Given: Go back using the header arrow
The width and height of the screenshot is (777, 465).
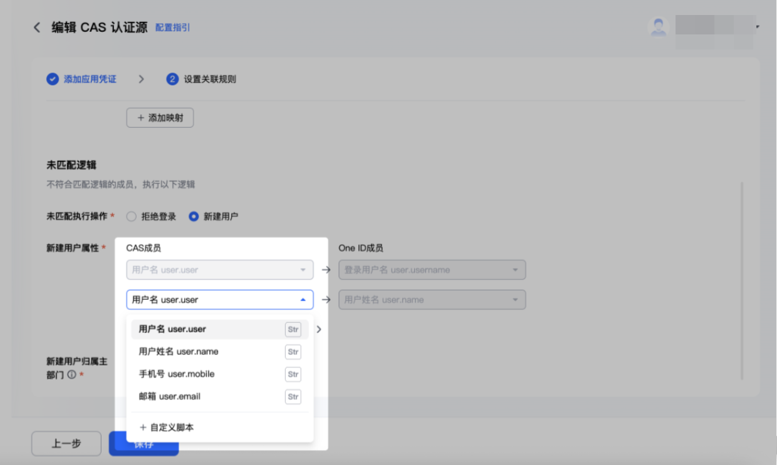Looking at the screenshot, I should click(x=37, y=28).
